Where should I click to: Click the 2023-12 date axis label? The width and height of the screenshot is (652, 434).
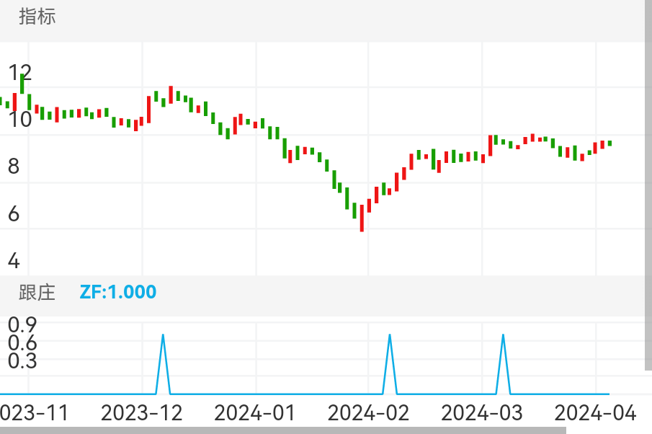tap(142, 413)
